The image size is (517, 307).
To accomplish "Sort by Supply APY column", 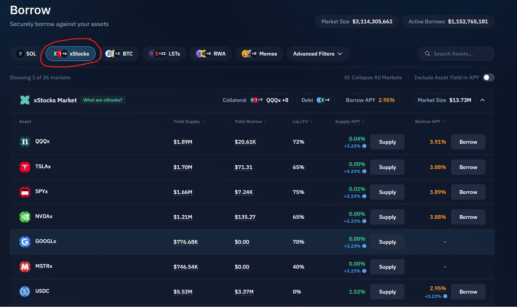I will (350, 121).
